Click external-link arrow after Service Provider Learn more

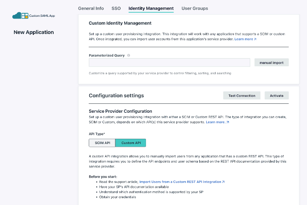pyautogui.click(x=228, y=122)
